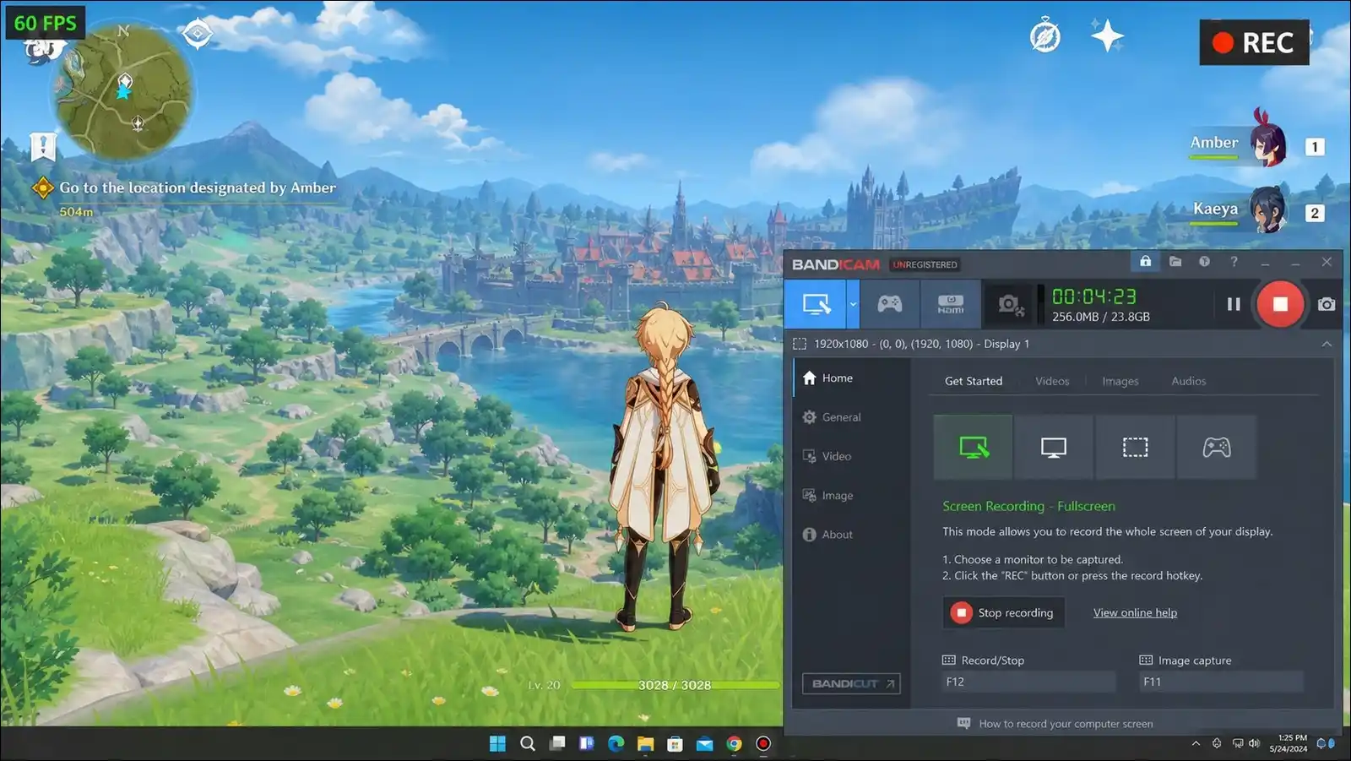This screenshot has height=761, width=1351.
Task: Click the dashed rectangle target icon
Action: tap(800, 344)
